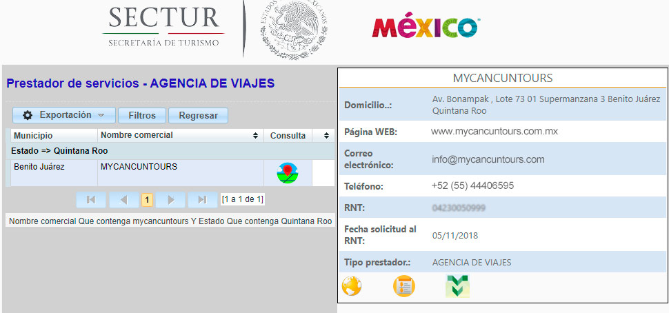Click the Prestador de servicios page heading
Viewport: 669px width, 313px height.
click(x=141, y=83)
